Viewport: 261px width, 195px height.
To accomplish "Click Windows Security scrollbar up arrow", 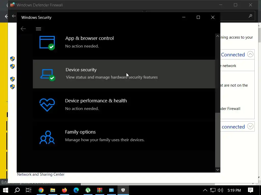I will tap(218, 36).
